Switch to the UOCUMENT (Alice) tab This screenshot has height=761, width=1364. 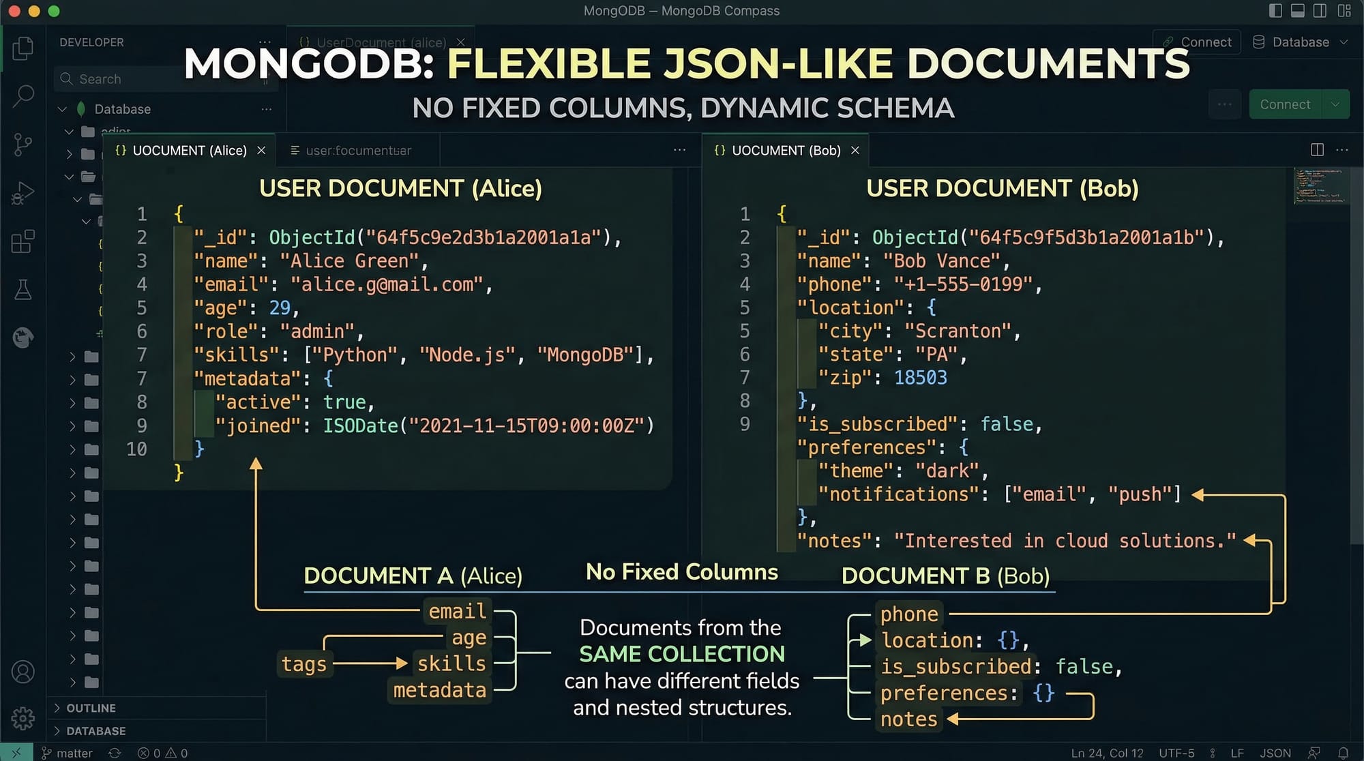pyautogui.click(x=189, y=150)
